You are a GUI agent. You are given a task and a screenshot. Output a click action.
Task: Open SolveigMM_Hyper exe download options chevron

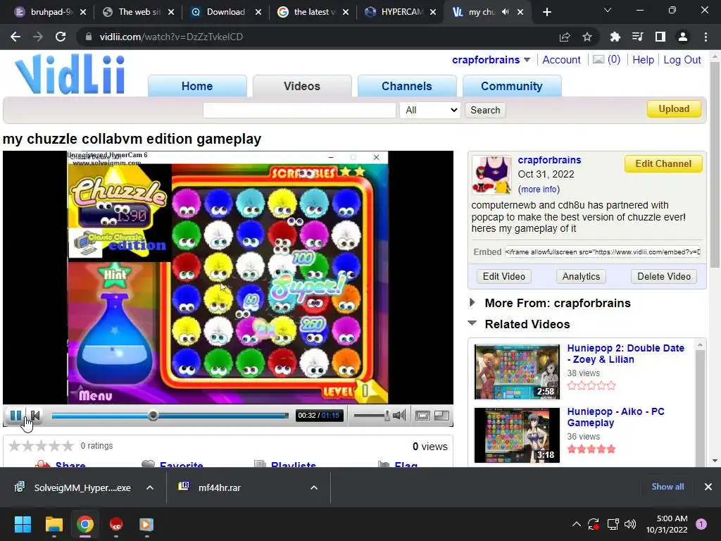click(150, 487)
